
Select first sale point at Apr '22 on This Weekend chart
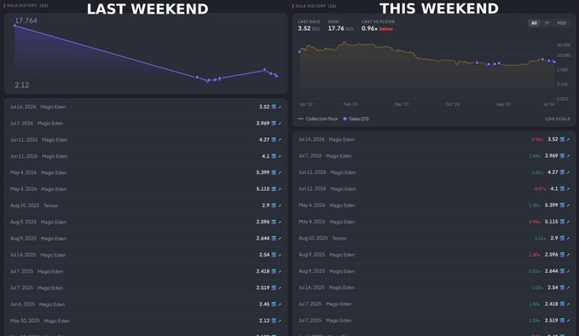coord(299,52)
